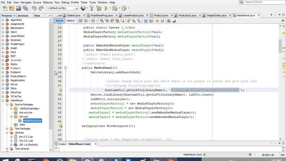The width and height of the screenshot is (286, 161).
Task: Open the Services panel tab
Action: point(23,16)
